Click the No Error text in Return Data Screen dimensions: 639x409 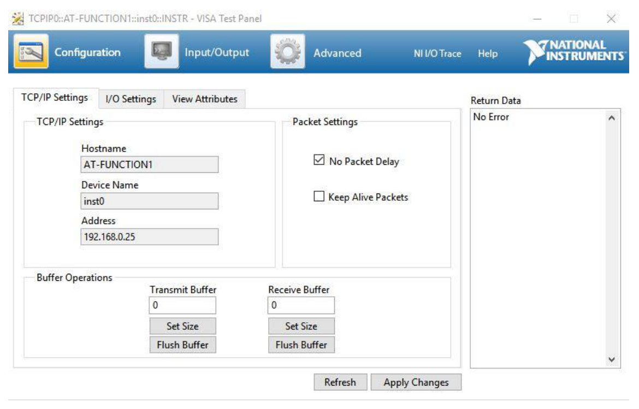point(491,117)
